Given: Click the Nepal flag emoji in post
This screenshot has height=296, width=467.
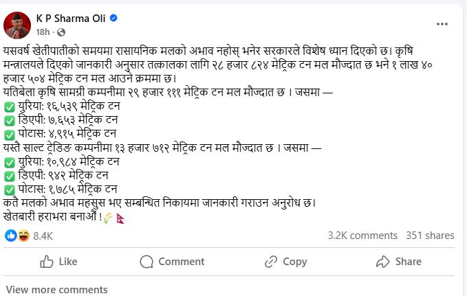Looking at the screenshot, I should [122, 218].
